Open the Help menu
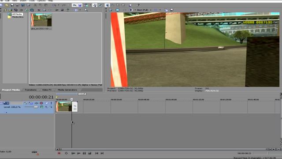The width and height of the screenshot is (282, 159). [x=50, y=1]
